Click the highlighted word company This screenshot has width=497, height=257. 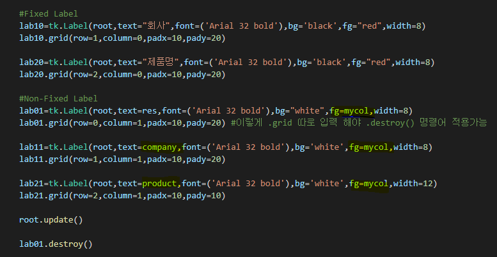click(x=159, y=147)
